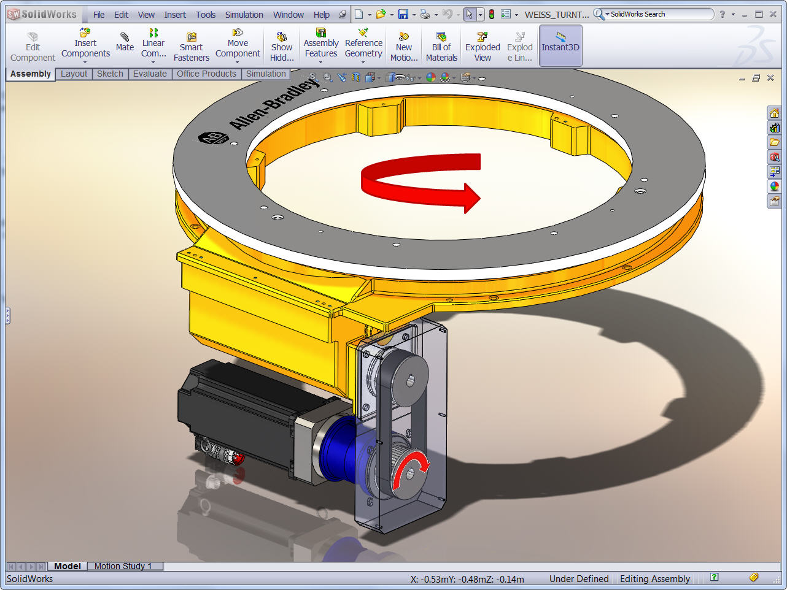Expand the Reference Geometry dropdown
The width and height of the screenshot is (787, 590).
[363, 62]
